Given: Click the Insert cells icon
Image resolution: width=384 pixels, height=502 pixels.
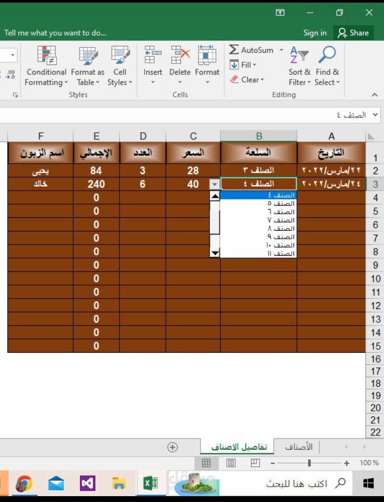Looking at the screenshot, I should pos(153,55).
